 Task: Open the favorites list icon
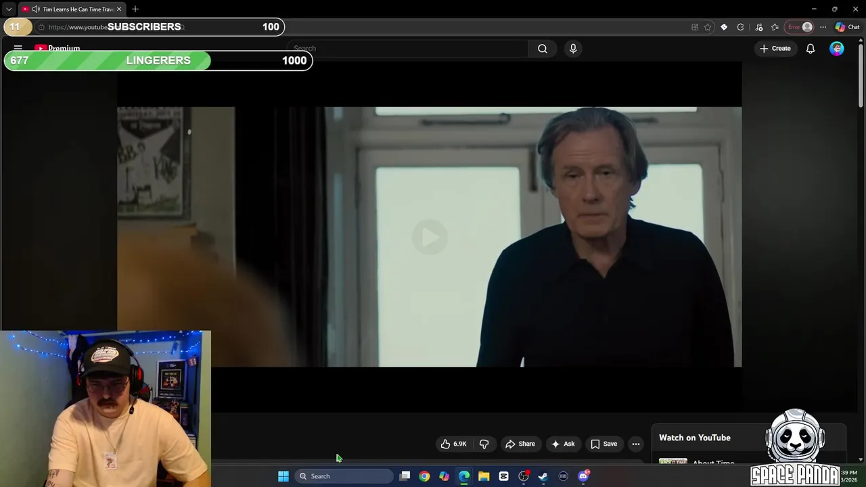point(775,27)
